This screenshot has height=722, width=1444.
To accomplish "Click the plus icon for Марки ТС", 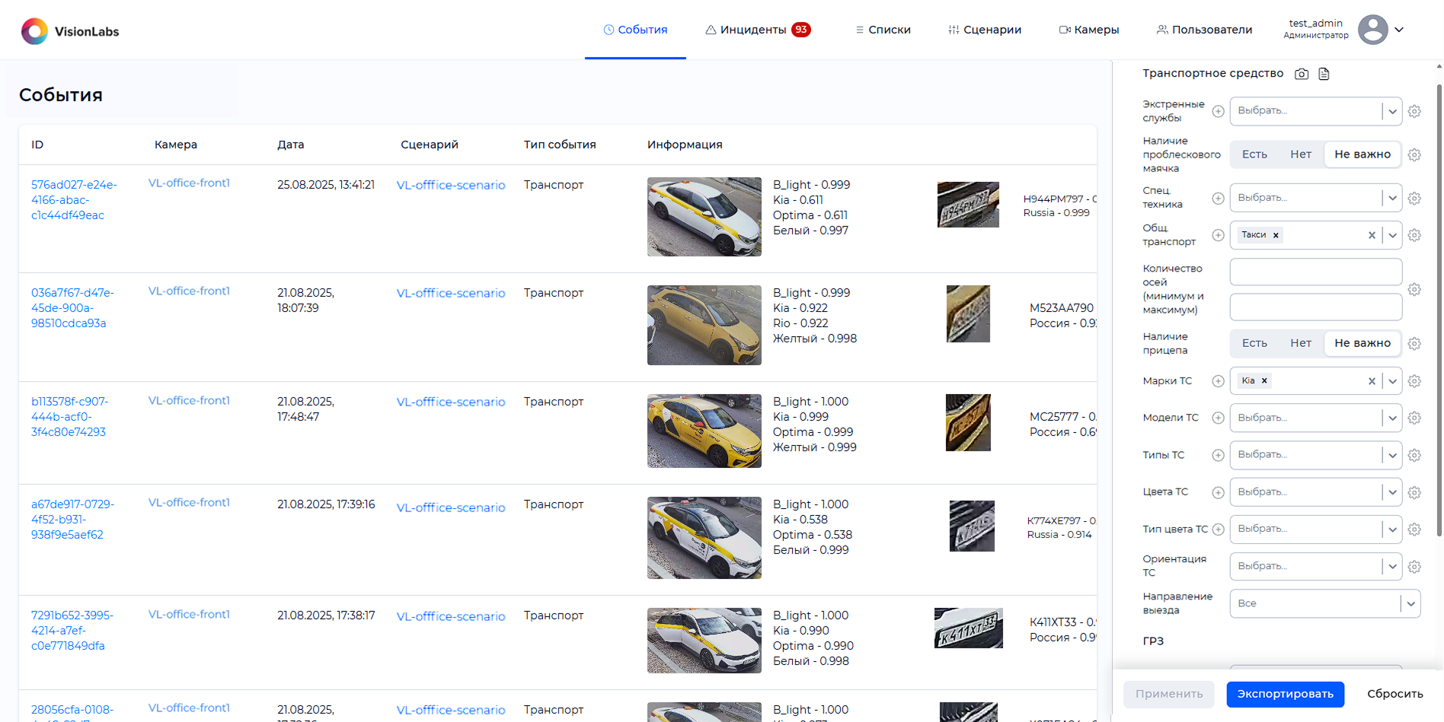I will point(1218,381).
